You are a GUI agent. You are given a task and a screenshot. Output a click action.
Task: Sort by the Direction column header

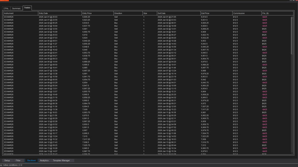click(x=127, y=13)
